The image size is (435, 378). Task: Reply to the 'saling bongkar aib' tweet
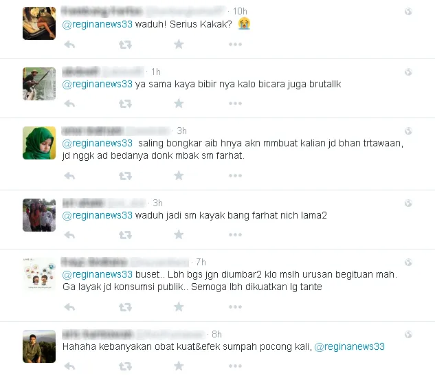tap(69, 176)
